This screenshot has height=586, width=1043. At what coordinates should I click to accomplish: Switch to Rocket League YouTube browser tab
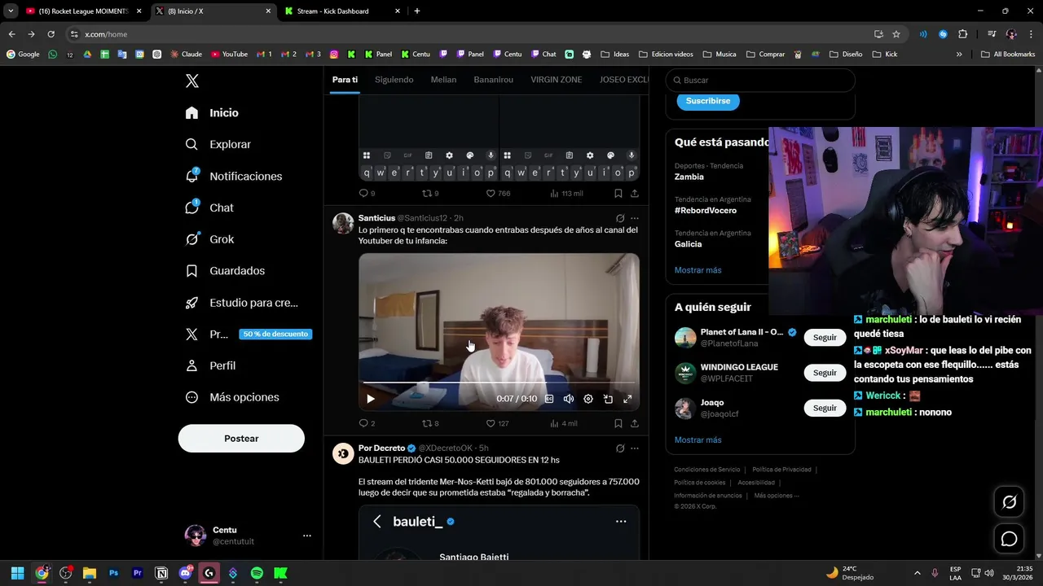84,11
